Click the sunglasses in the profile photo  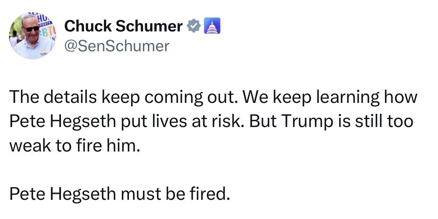click(x=31, y=29)
